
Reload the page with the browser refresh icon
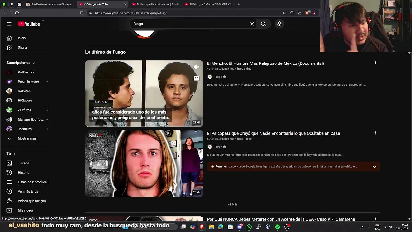click(x=17, y=13)
